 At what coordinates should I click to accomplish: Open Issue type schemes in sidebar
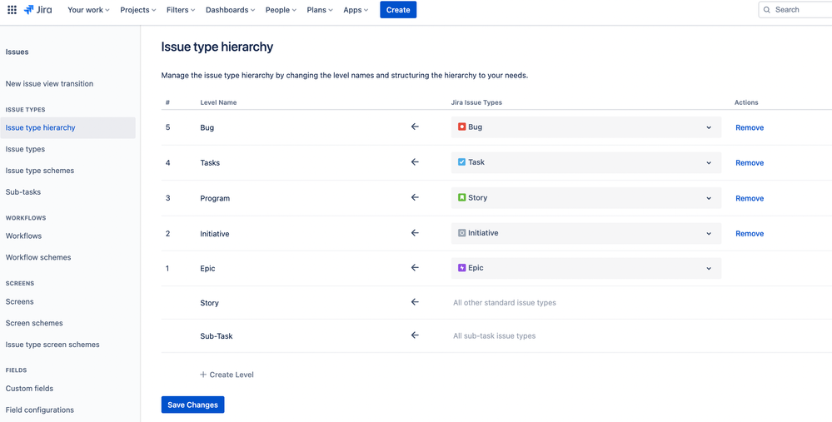40,171
